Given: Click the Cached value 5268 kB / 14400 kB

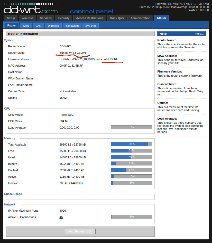Looking at the screenshot, I should 72,170.
